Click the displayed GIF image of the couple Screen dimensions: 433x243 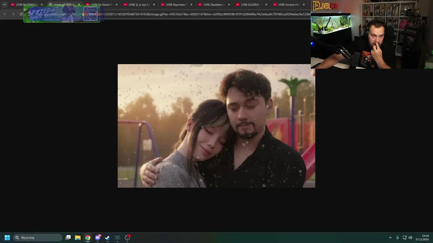216,126
